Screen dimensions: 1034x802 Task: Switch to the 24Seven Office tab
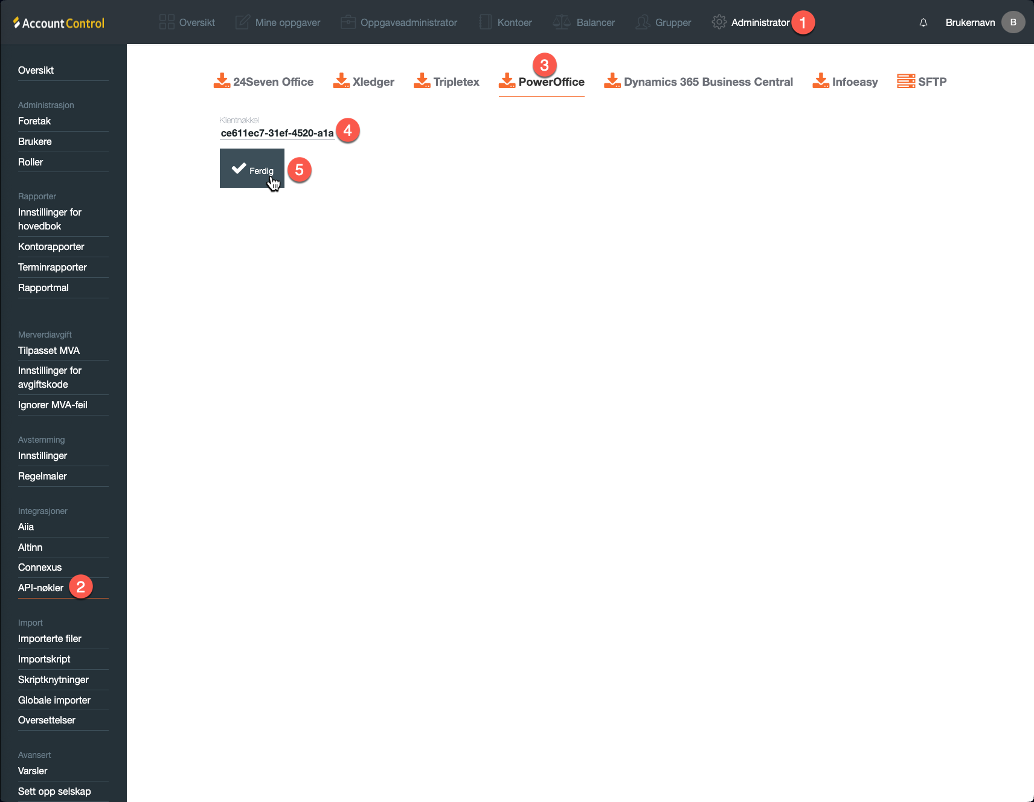pos(264,82)
